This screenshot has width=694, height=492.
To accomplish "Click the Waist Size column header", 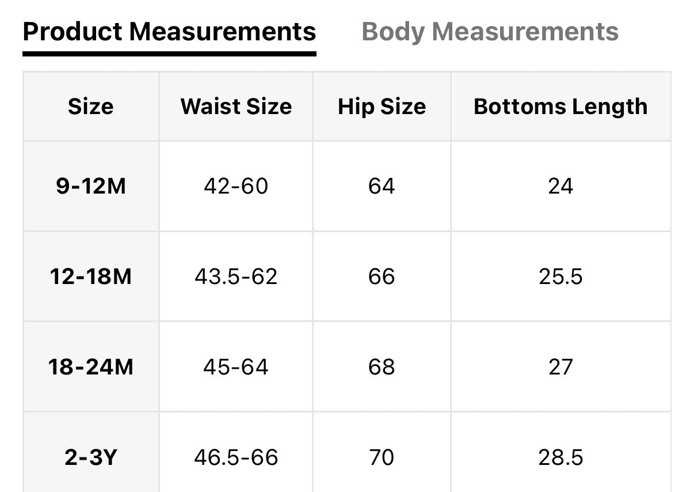I will (x=236, y=107).
